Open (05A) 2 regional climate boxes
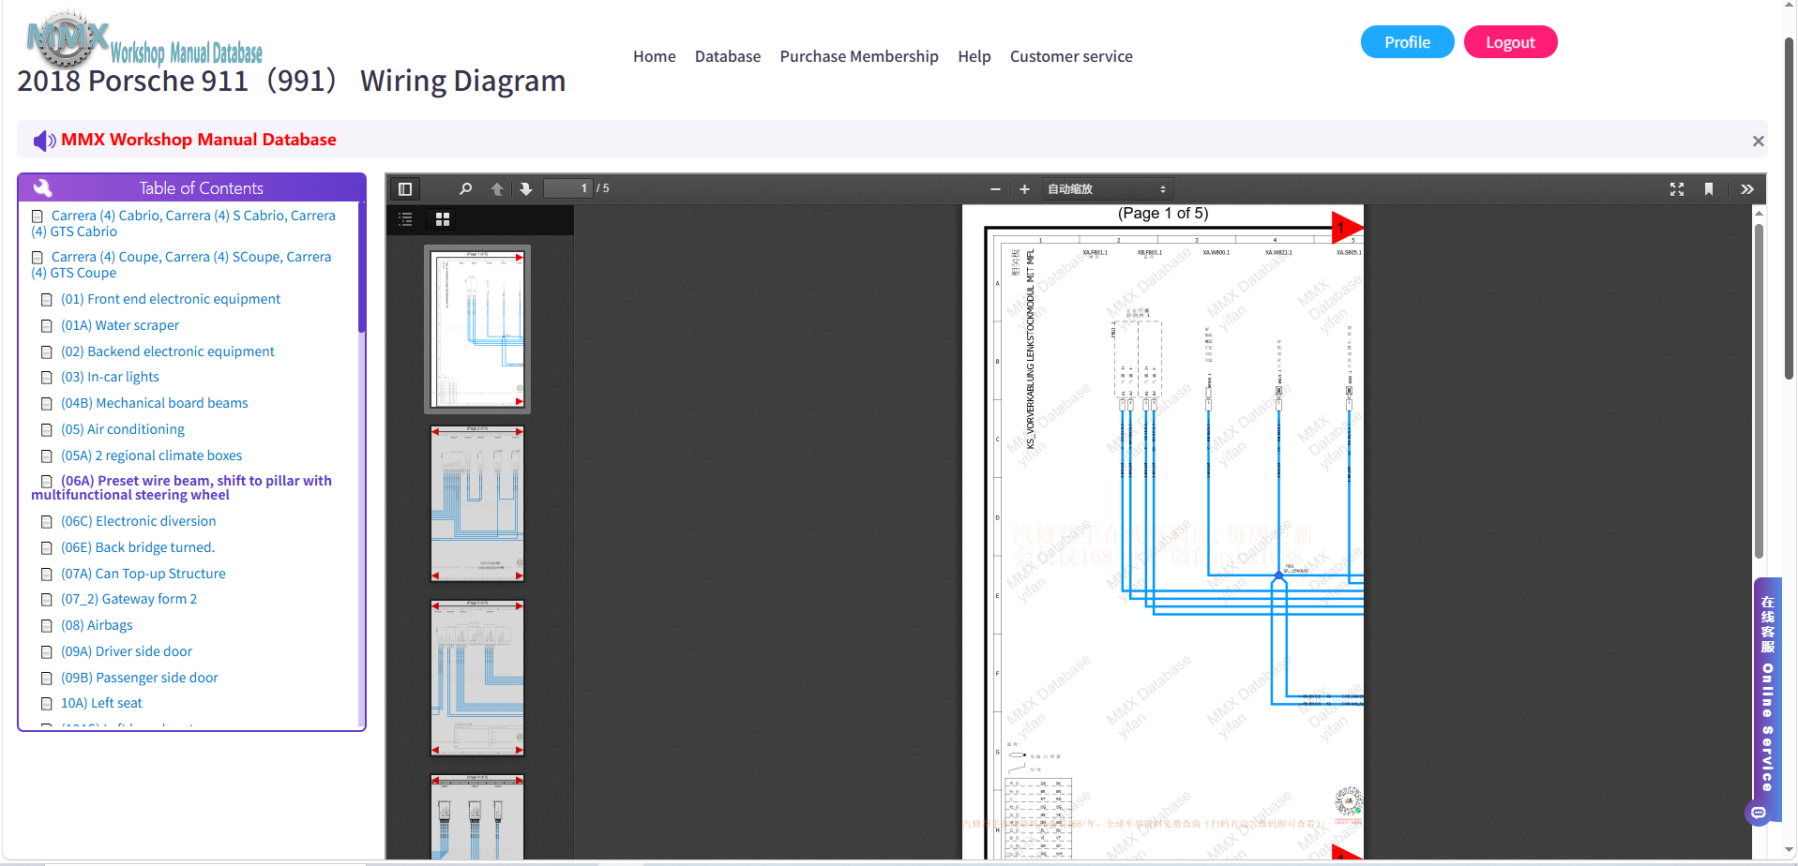1798x866 pixels. (152, 455)
